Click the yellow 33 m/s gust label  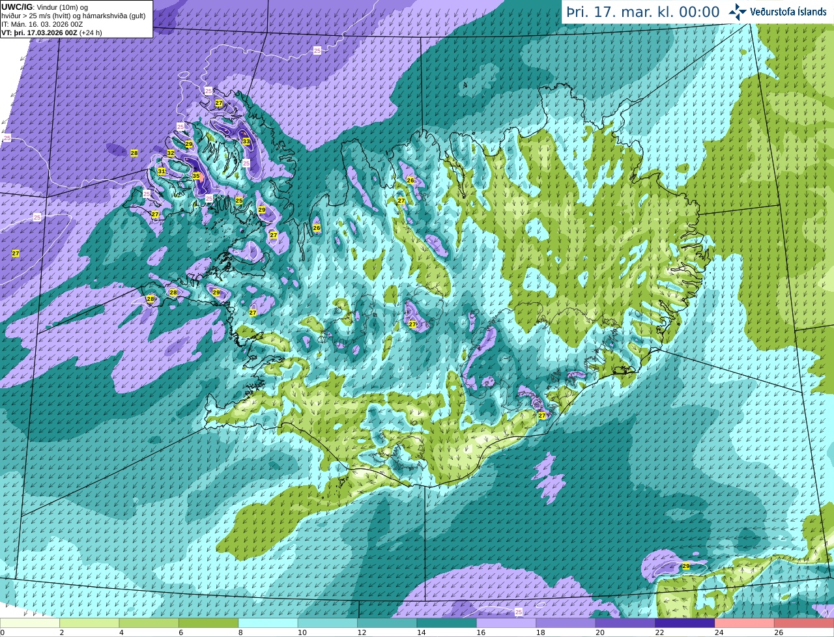[x=246, y=141]
